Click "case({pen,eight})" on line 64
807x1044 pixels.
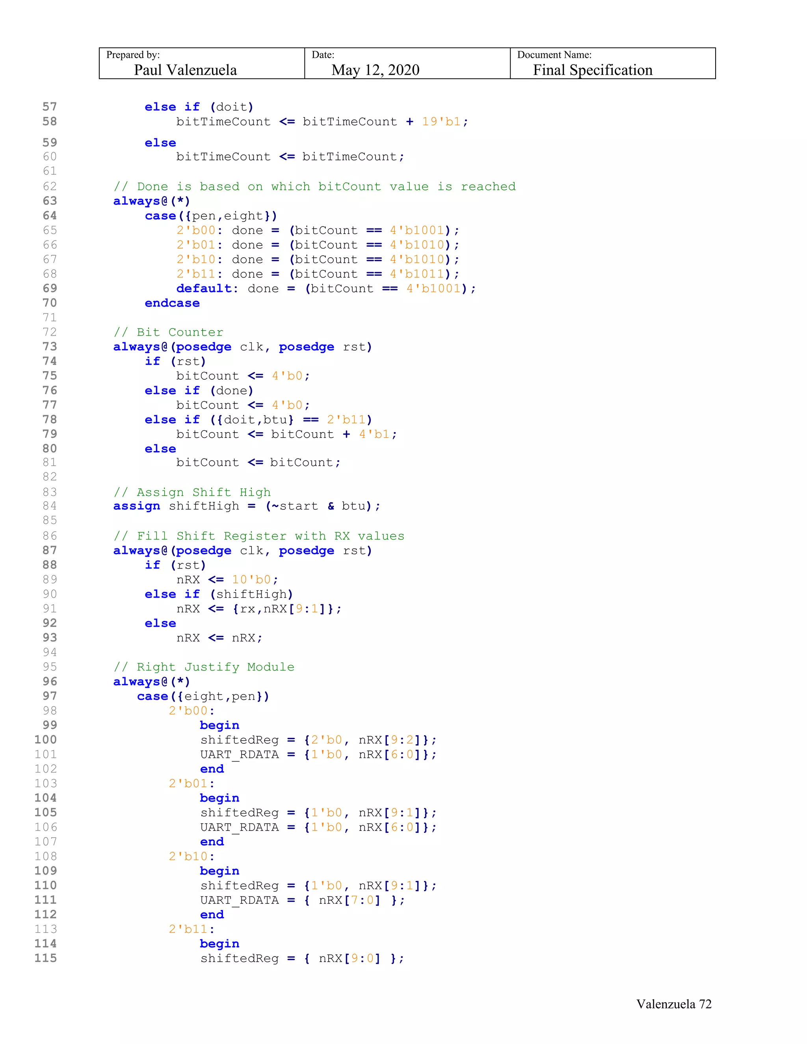click(211, 216)
